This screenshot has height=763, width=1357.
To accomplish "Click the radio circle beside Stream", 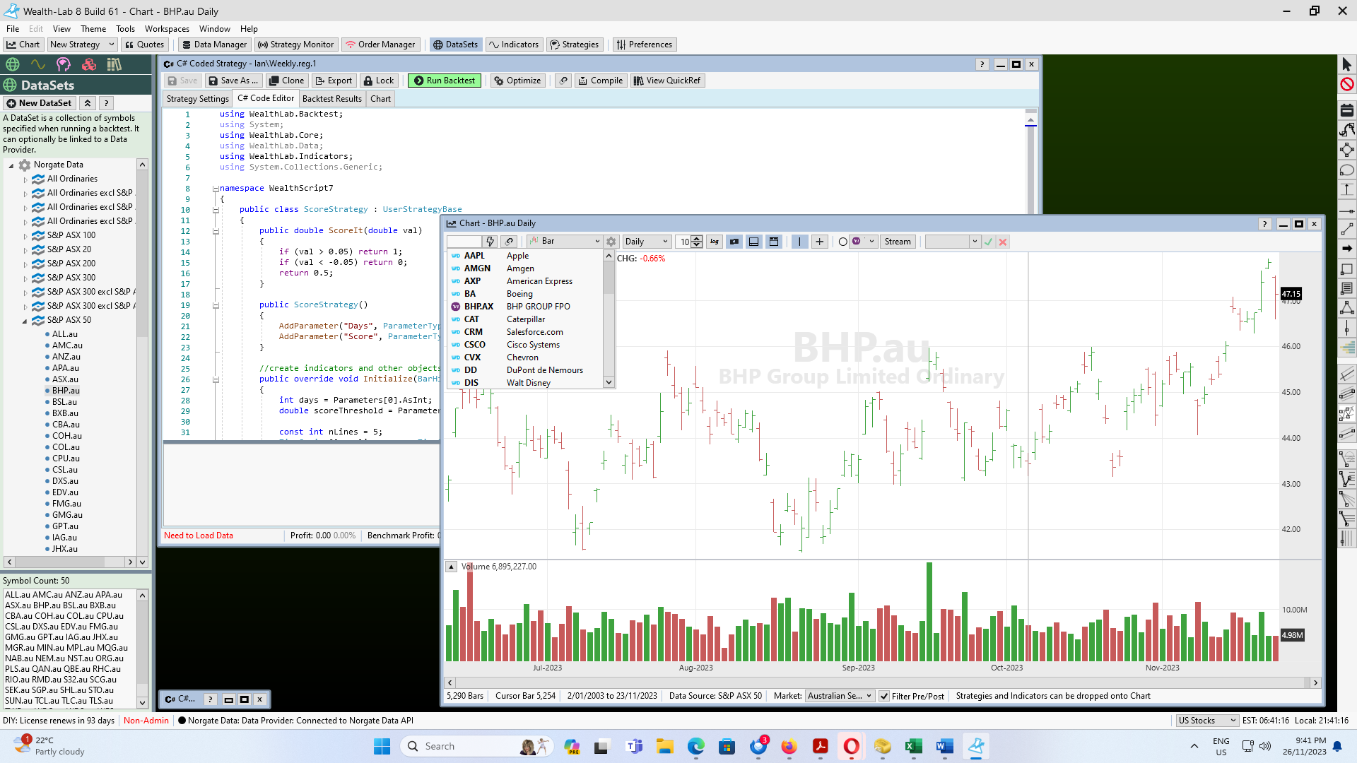I will click(x=842, y=242).
